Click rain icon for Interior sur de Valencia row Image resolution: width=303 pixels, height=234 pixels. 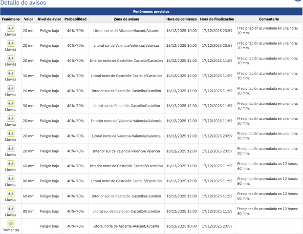tap(11, 148)
